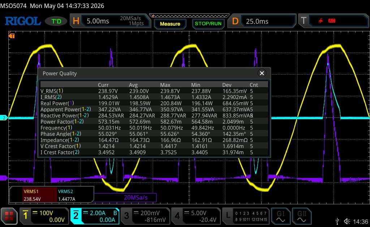
Task: Click the Cnt column header
Action: 254,85
